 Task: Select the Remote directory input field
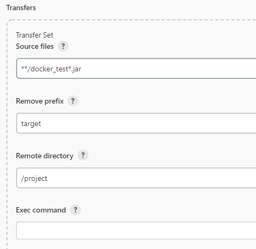point(136,178)
